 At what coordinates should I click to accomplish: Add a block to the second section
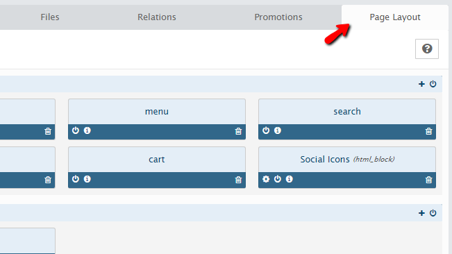pyautogui.click(x=421, y=213)
